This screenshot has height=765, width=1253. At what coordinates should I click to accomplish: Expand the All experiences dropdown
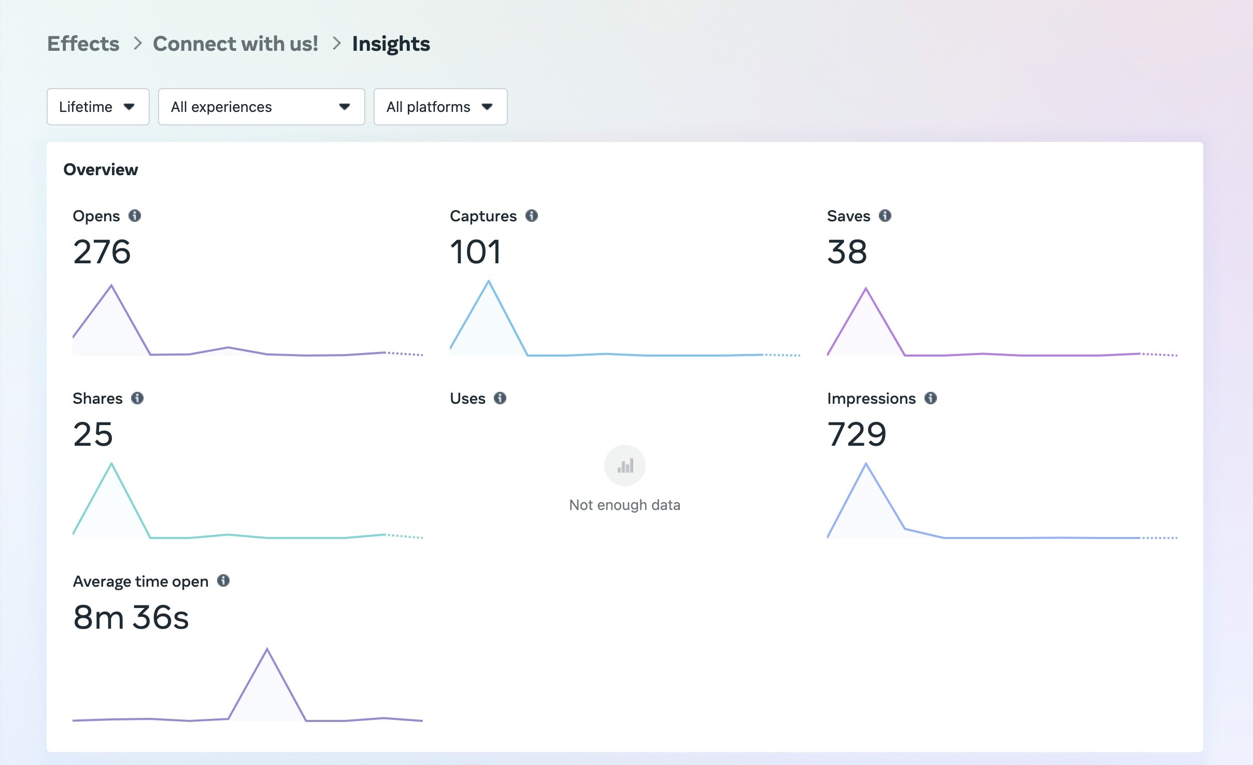[x=261, y=107]
